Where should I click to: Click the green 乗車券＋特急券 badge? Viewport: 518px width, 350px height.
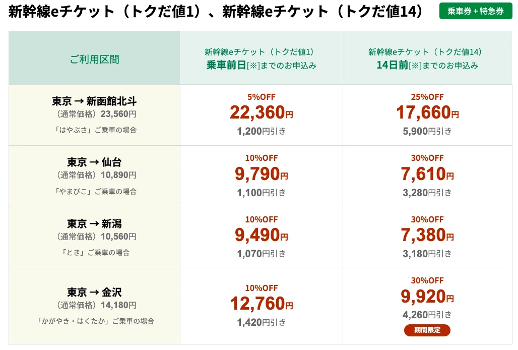[475, 11]
